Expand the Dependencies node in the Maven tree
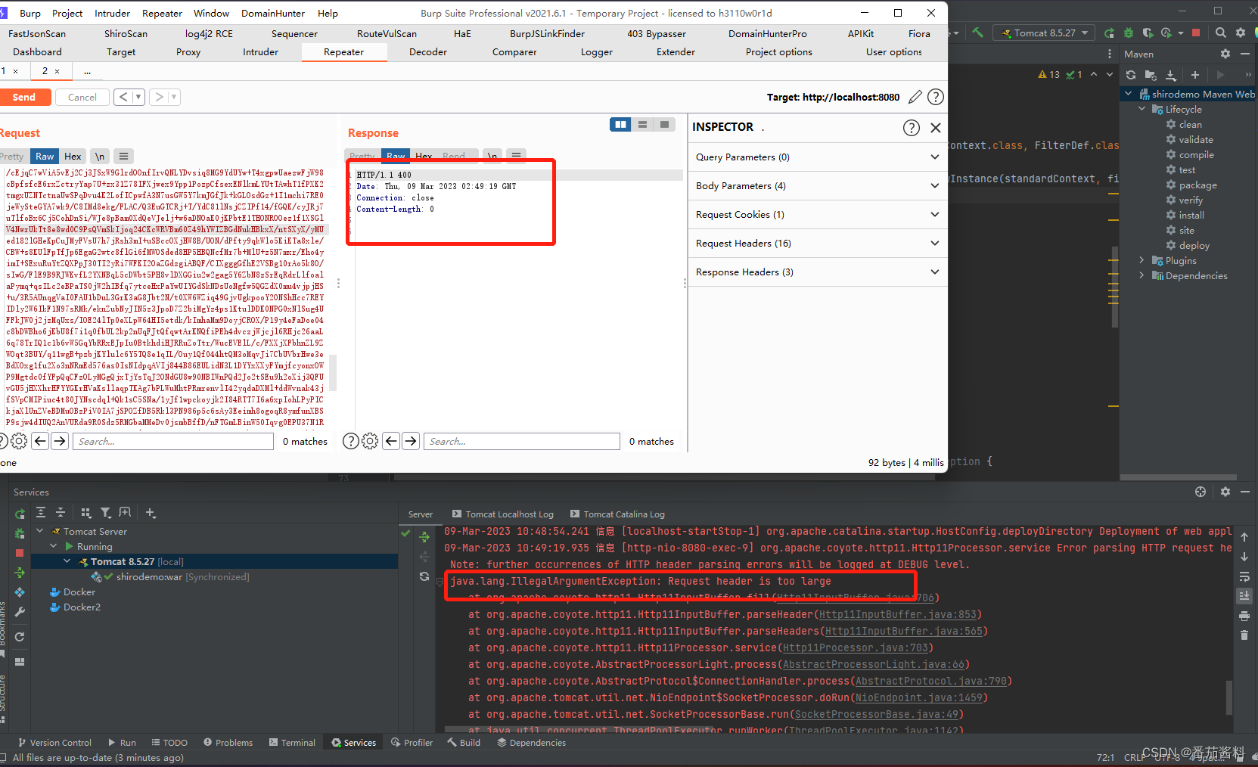The image size is (1258, 767). [x=1142, y=275]
